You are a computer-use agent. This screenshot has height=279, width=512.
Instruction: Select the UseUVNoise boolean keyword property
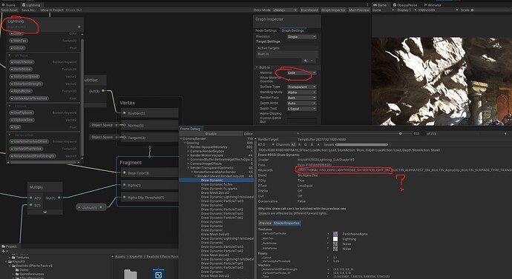[22, 62]
